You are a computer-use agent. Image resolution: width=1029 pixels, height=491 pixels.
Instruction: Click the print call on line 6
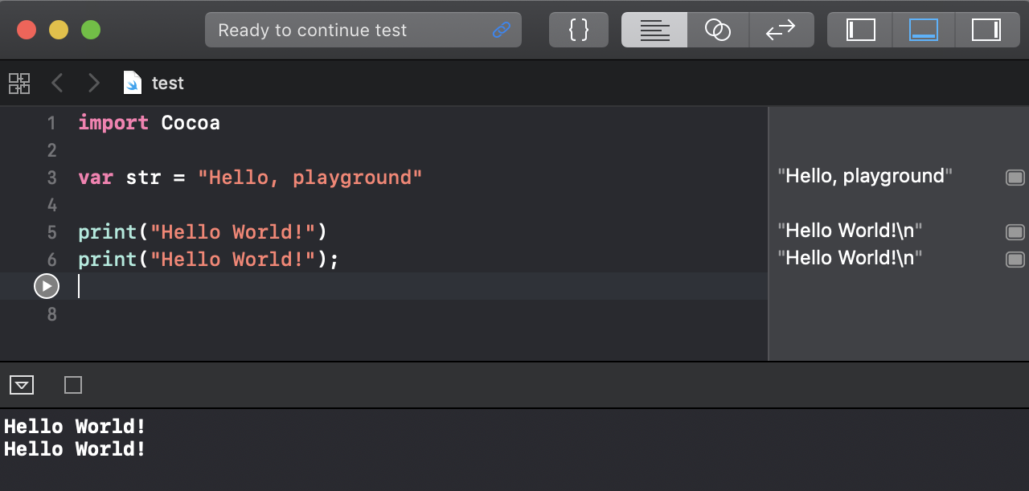coord(209,260)
